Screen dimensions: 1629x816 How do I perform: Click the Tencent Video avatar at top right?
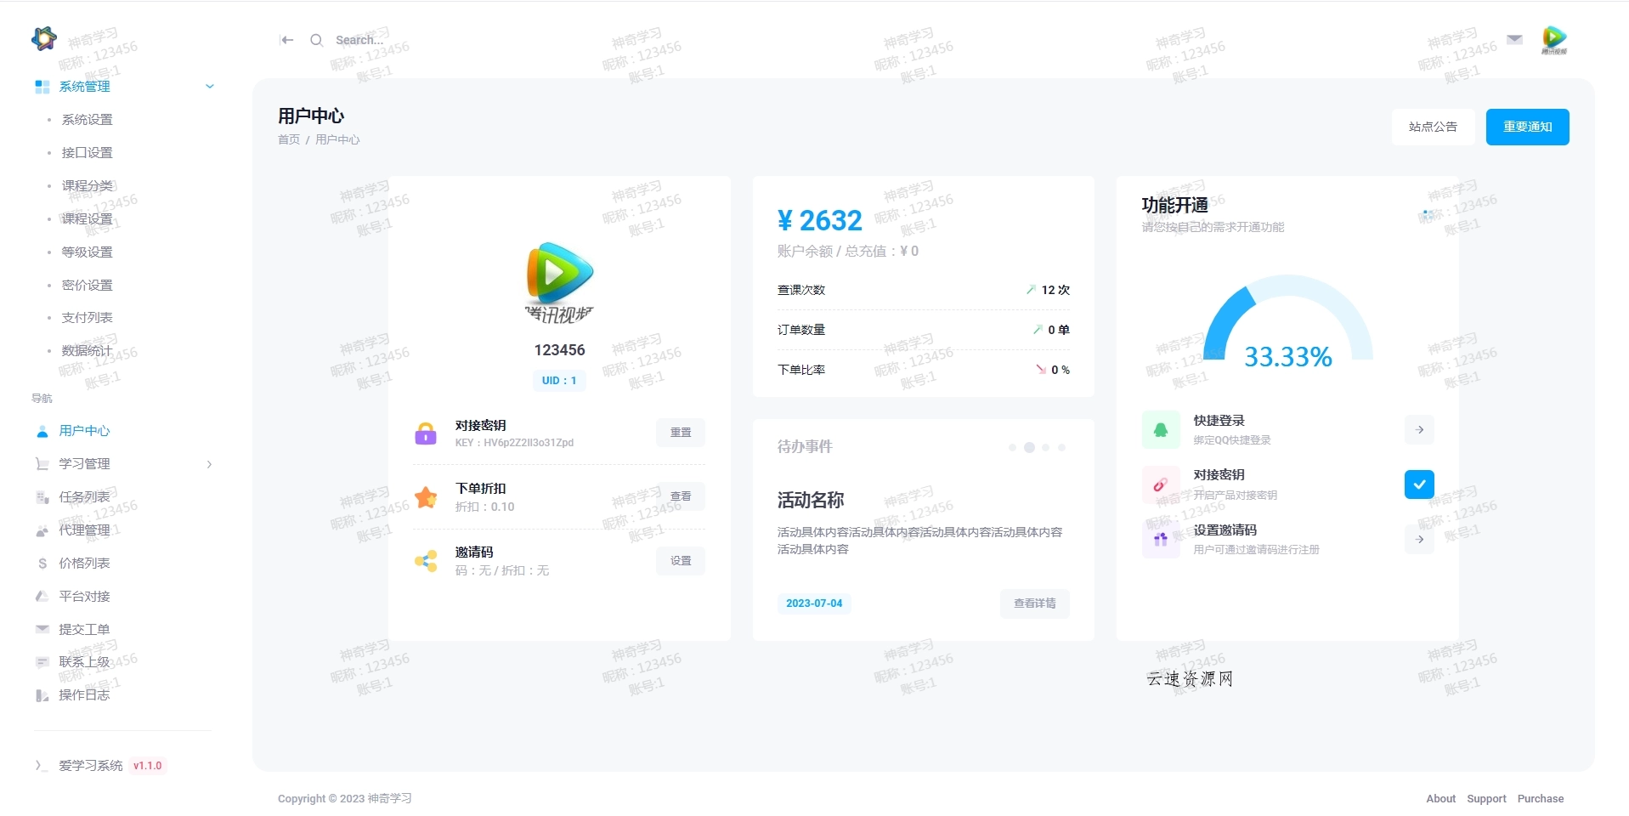coord(1554,39)
